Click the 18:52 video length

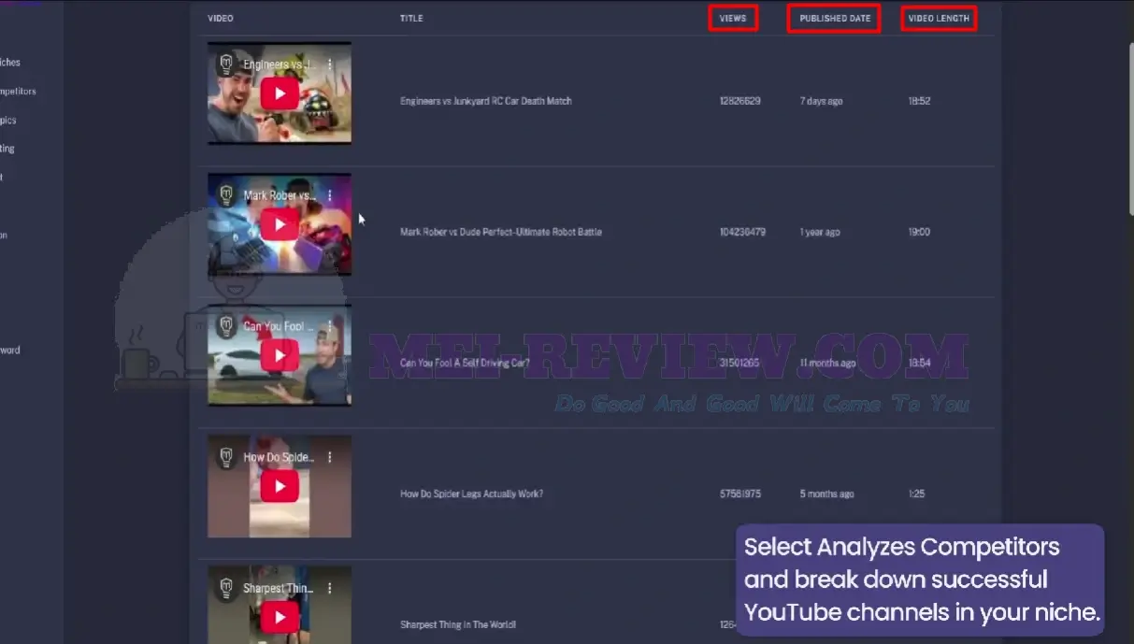(x=919, y=101)
